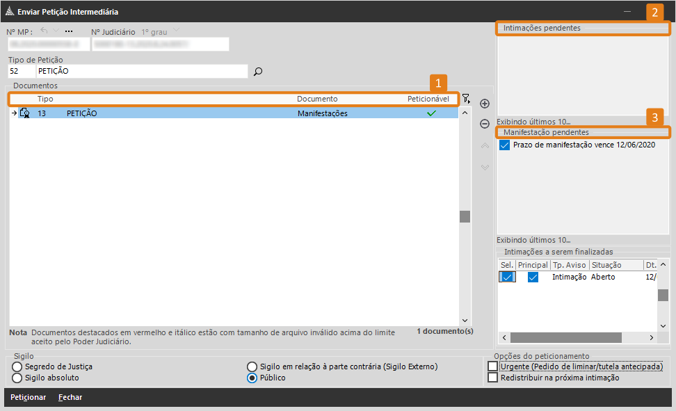Image resolution: width=676 pixels, height=411 pixels.
Task: Check Redistribuir na próxima intimação
Action: [493, 378]
